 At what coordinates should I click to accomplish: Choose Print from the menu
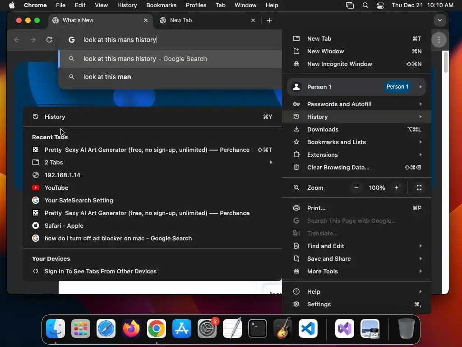click(357, 208)
